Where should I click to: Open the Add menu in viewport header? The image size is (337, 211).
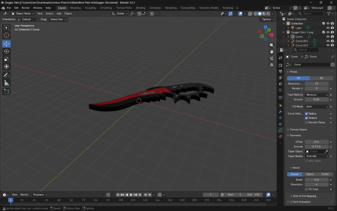(59, 13)
